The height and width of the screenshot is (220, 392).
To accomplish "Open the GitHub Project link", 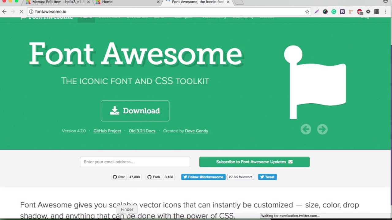I will point(107,131).
